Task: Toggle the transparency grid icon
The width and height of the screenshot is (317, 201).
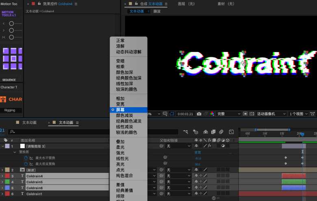Action: pos(252,114)
